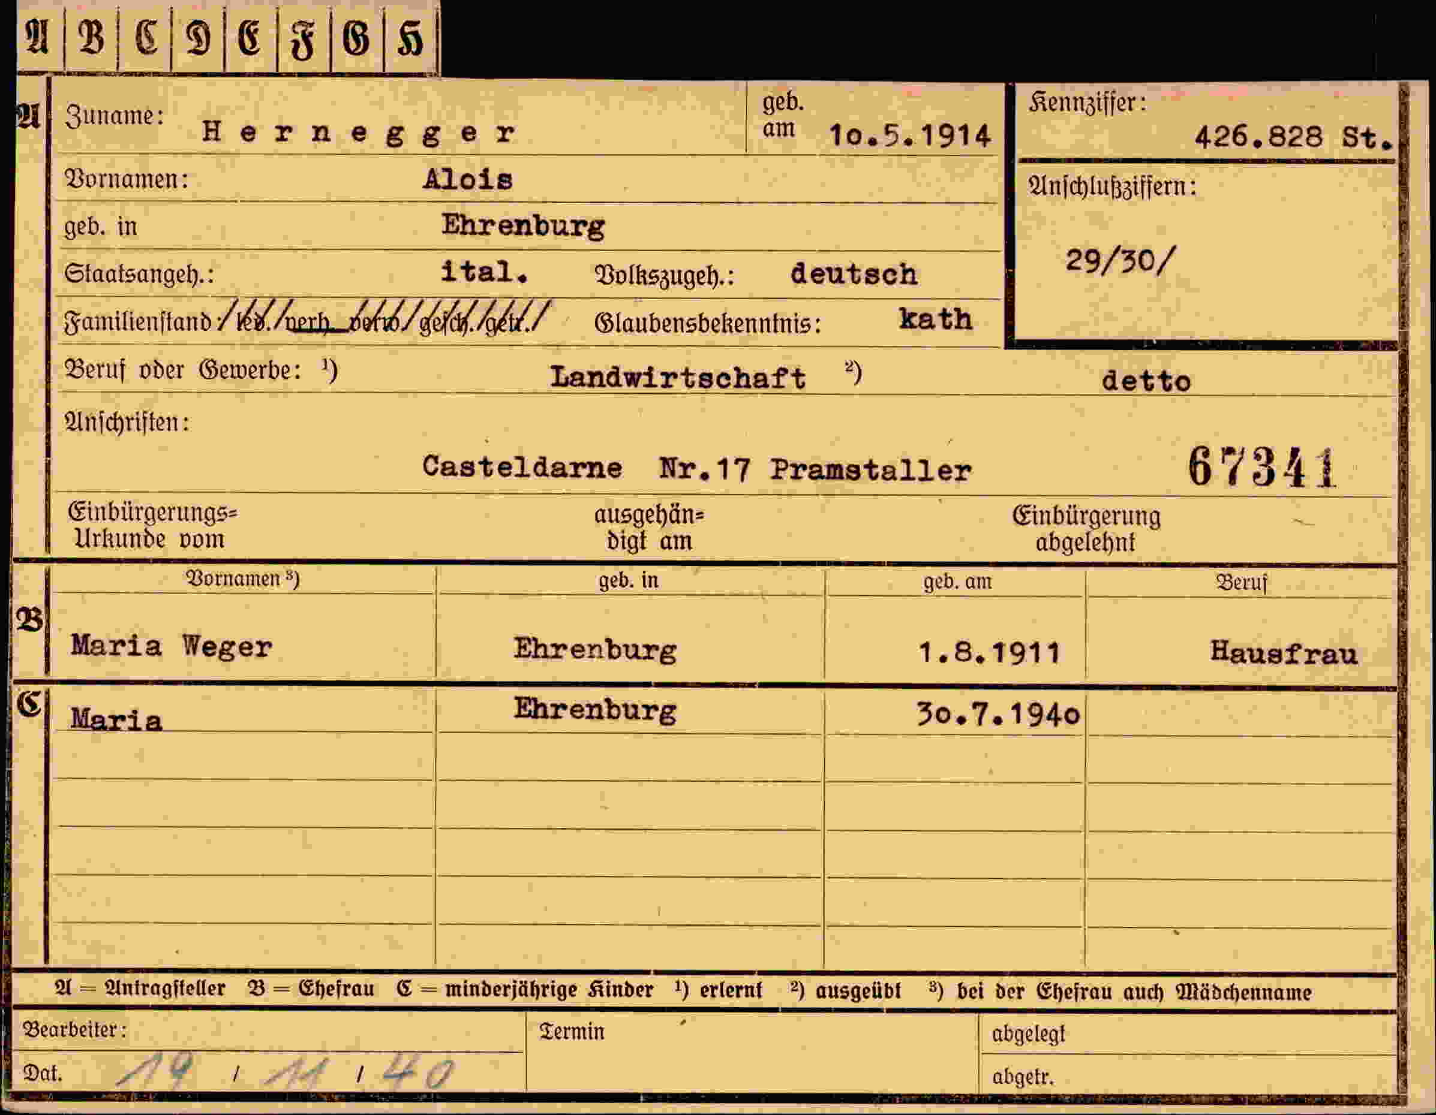This screenshot has width=1436, height=1115.
Task: Click the word "detto"
Action: (1146, 381)
